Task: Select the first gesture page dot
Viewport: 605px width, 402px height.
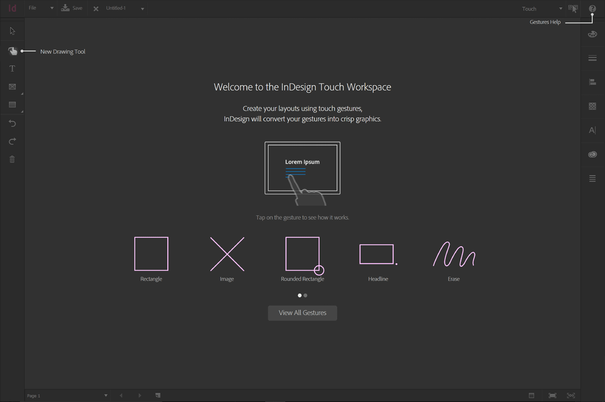Action: [299, 295]
